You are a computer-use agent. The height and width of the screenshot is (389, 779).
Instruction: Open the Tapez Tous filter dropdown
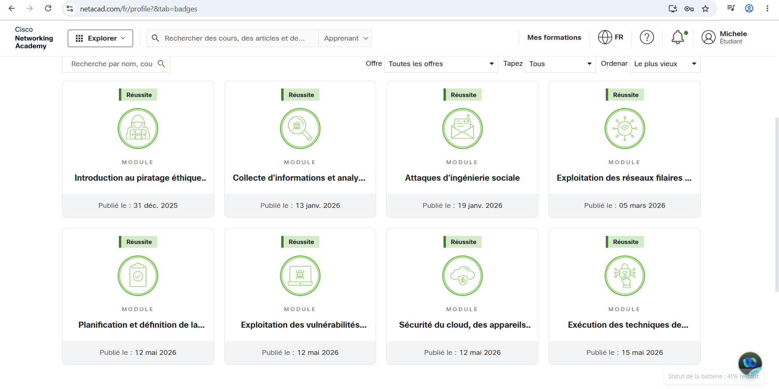560,64
